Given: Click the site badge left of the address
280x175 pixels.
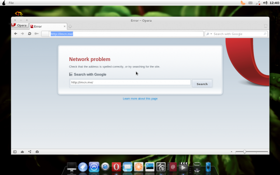Looking at the screenshot, I should pos(45,34).
